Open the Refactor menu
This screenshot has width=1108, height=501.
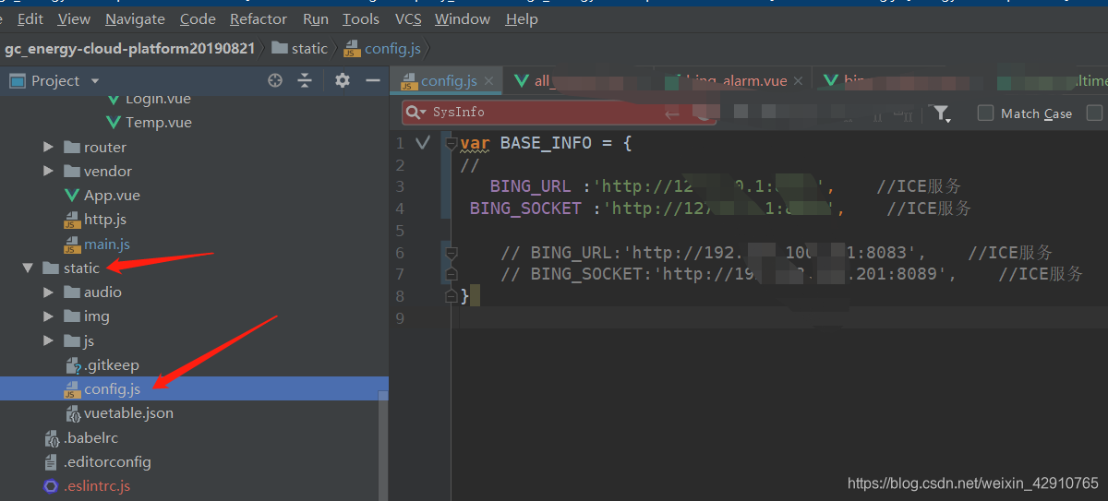[x=259, y=18]
